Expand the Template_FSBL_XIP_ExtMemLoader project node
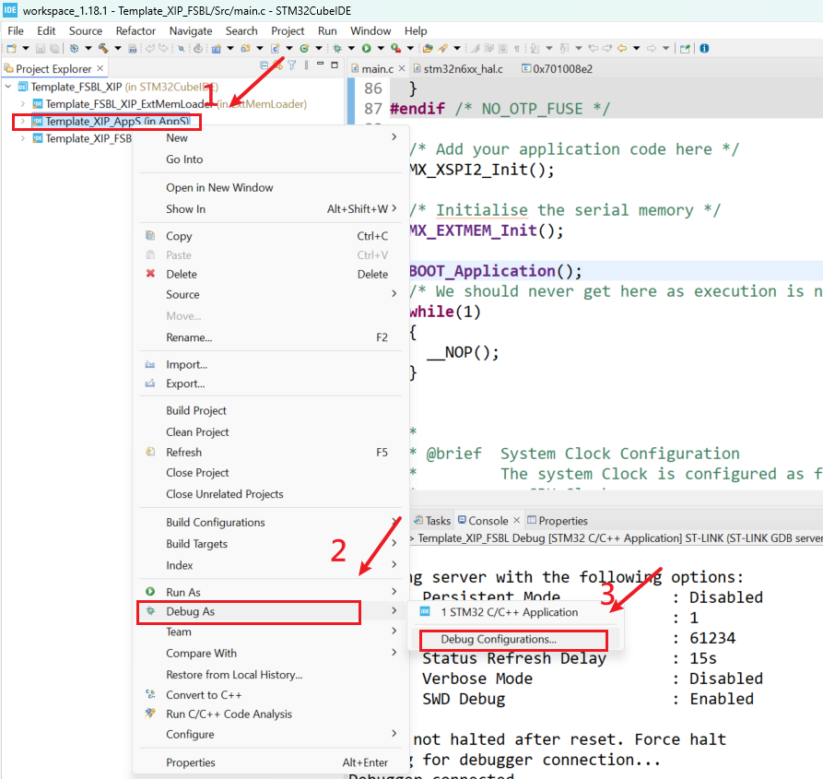 [22, 104]
